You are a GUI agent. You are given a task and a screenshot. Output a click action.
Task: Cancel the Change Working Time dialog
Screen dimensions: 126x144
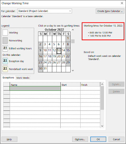[116, 139]
